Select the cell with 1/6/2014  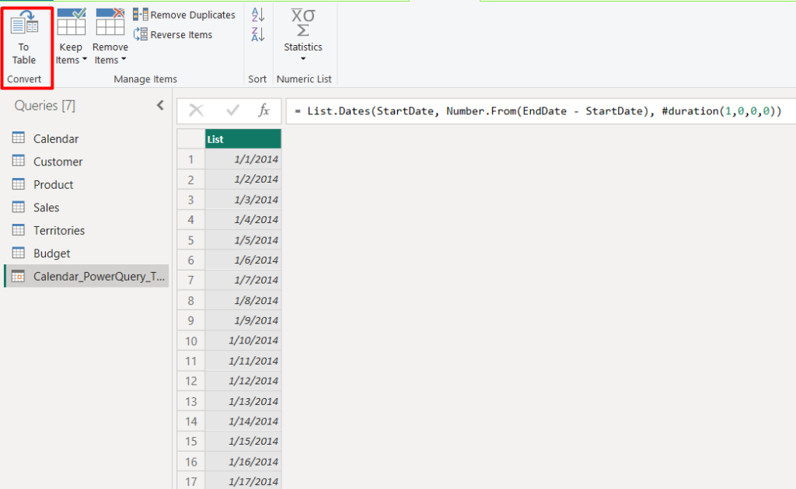[243, 260]
